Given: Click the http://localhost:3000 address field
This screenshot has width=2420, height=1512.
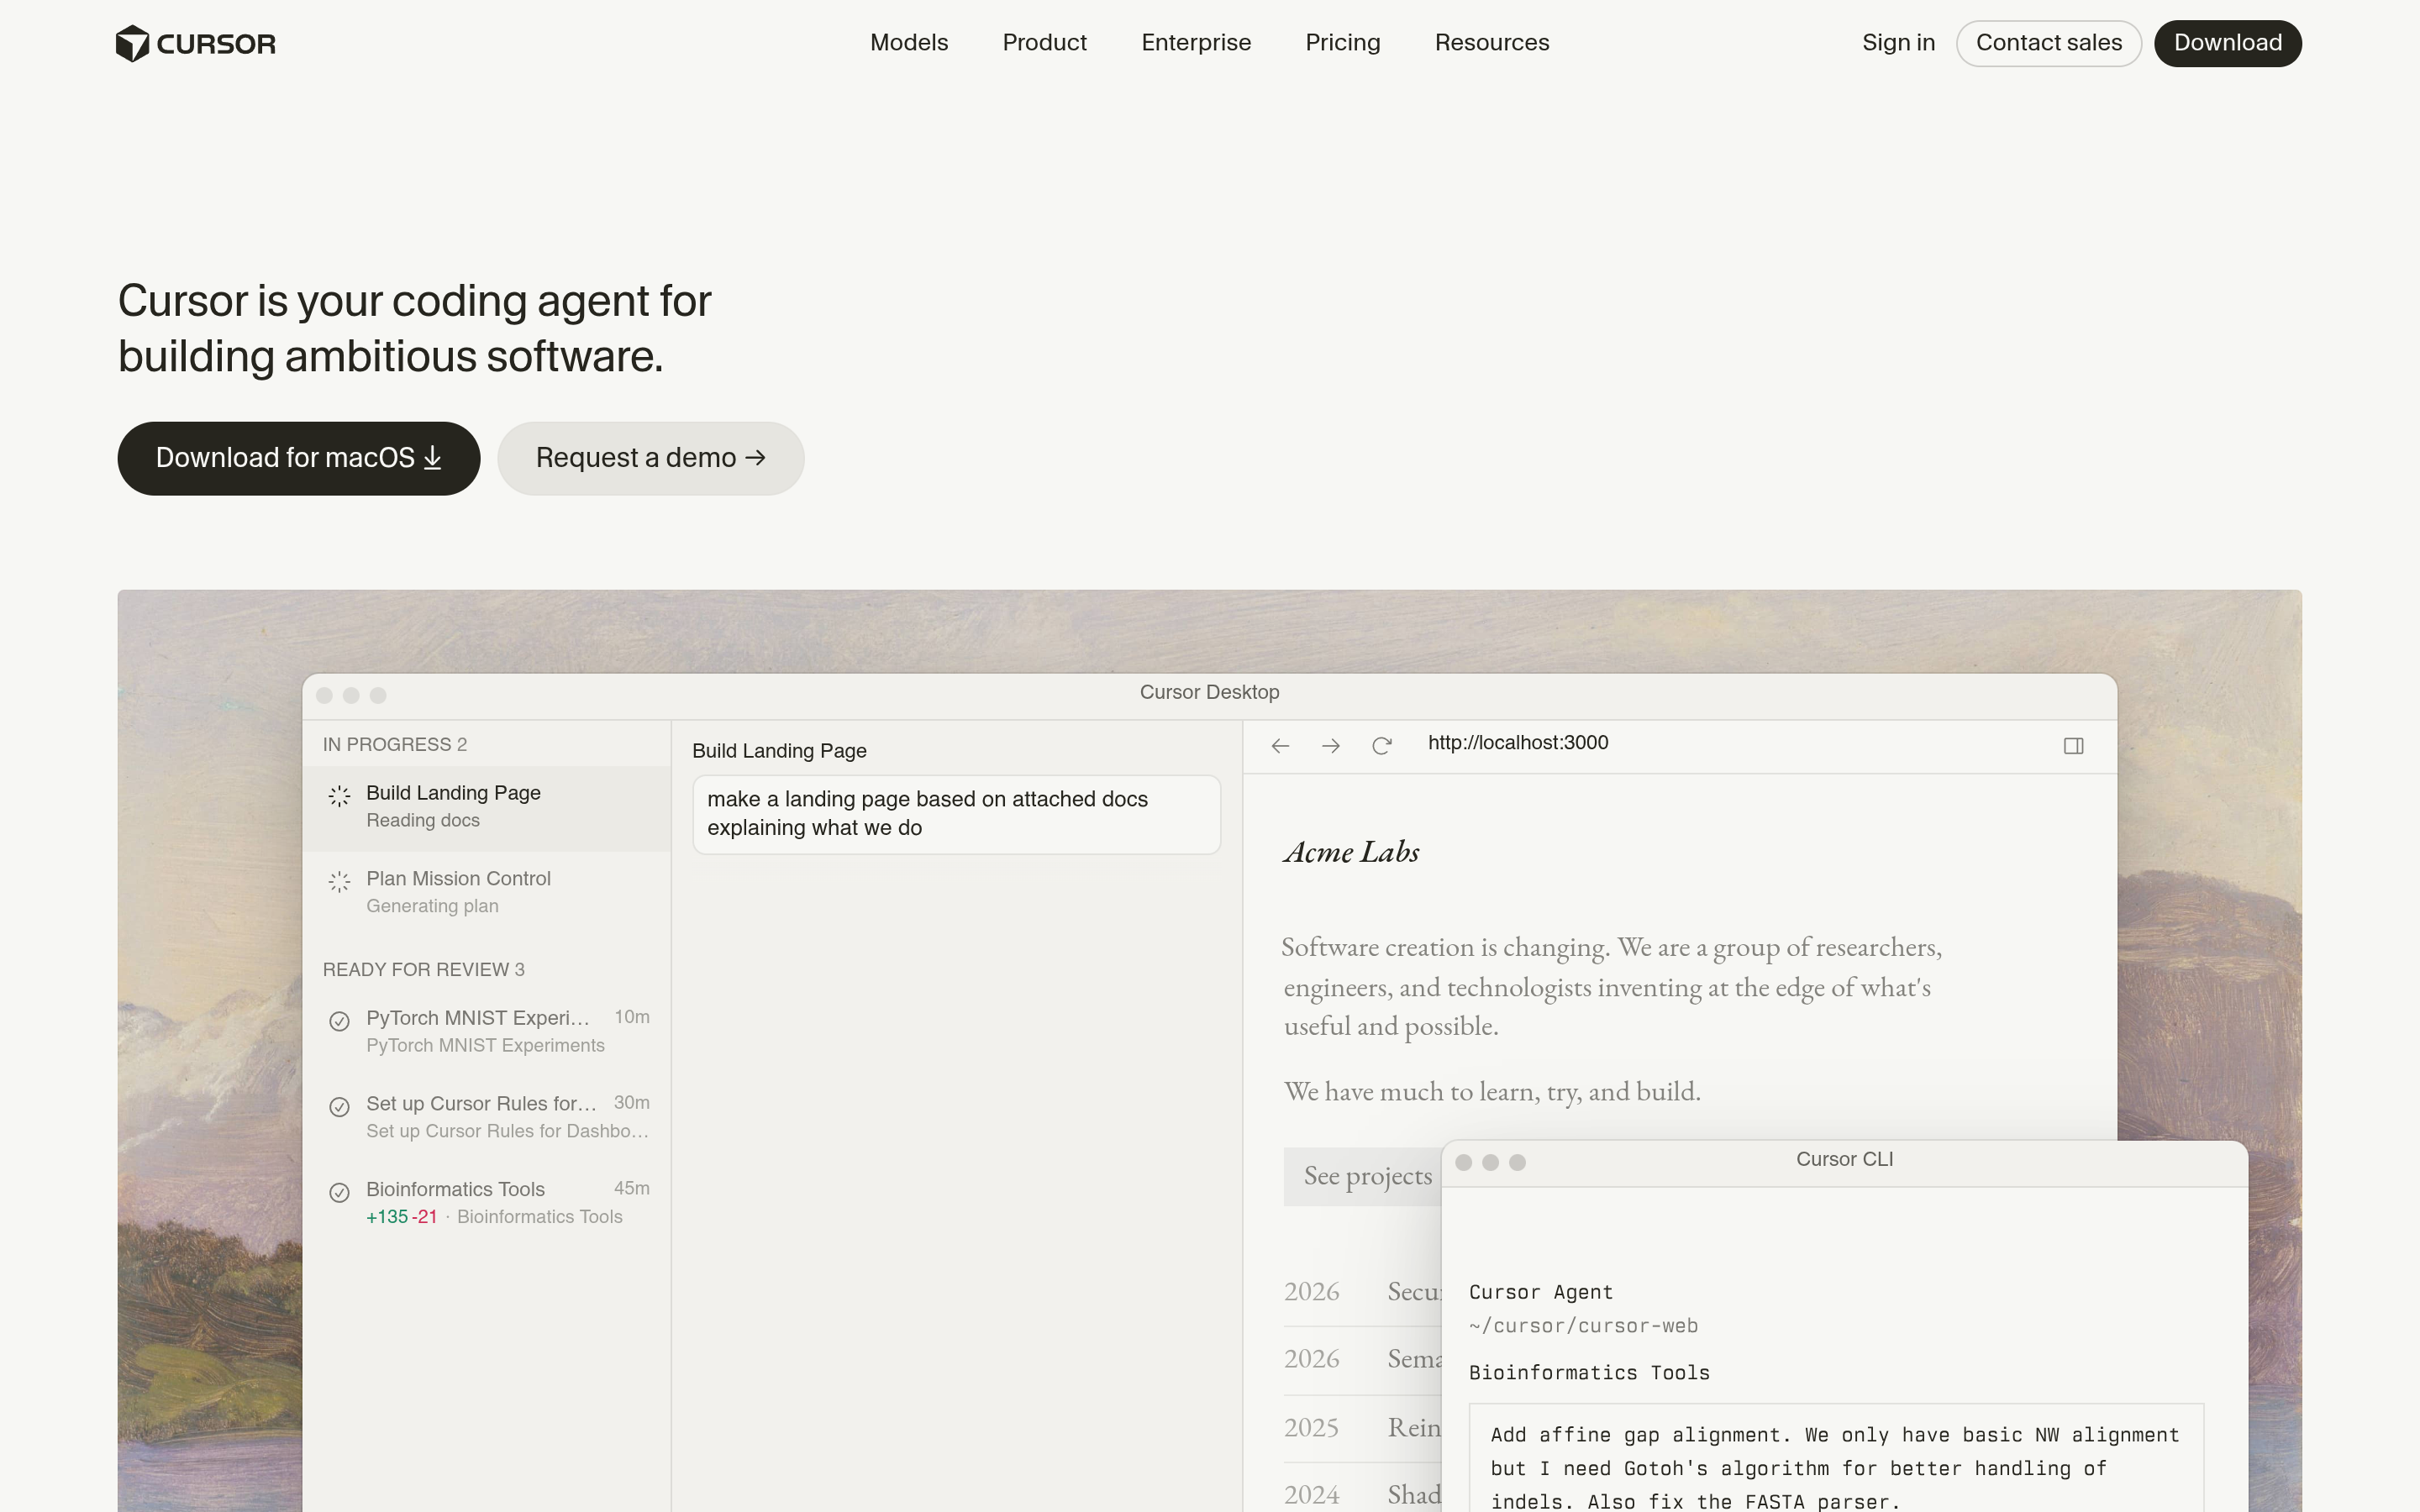Looking at the screenshot, I should coord(1517,743).
